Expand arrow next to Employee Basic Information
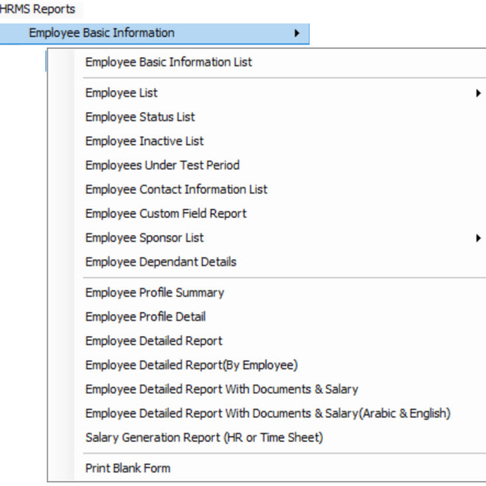This screenshot has width=486, height=486. (x=297, y=33)
